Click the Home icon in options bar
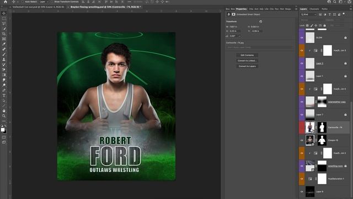The height and width of the screenshot is (199, 353). 6,2
